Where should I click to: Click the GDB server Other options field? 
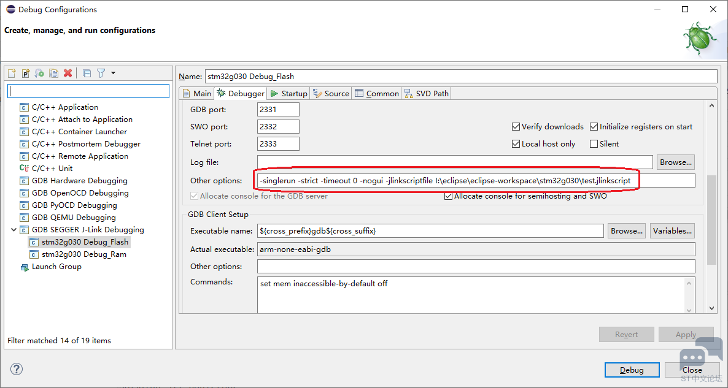pos(476,181)
